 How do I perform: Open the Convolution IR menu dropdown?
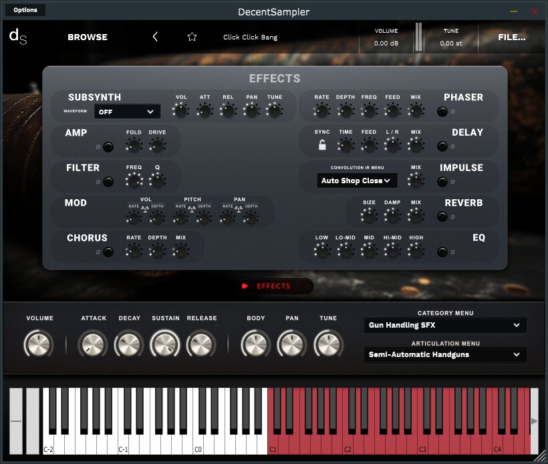[x=357, y=181]
